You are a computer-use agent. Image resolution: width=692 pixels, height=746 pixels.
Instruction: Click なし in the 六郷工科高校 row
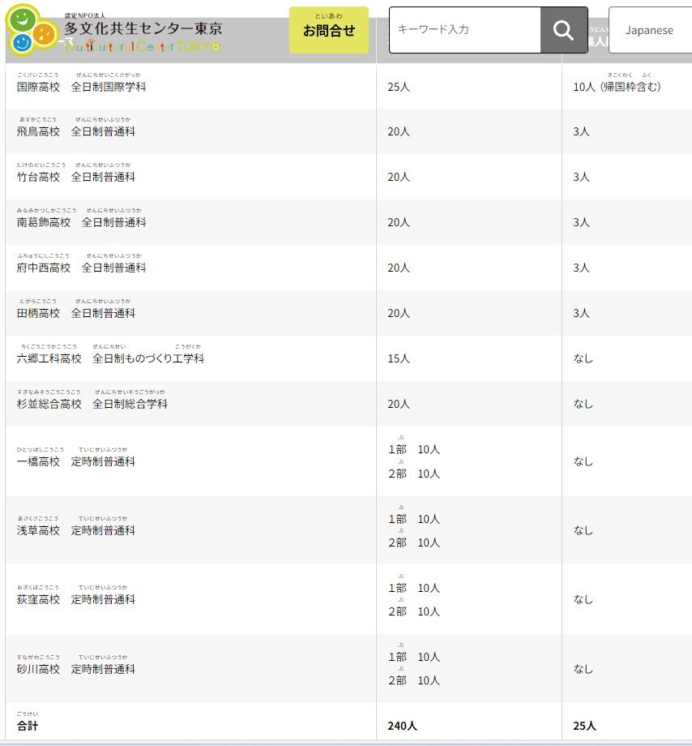tap(583, 358)
